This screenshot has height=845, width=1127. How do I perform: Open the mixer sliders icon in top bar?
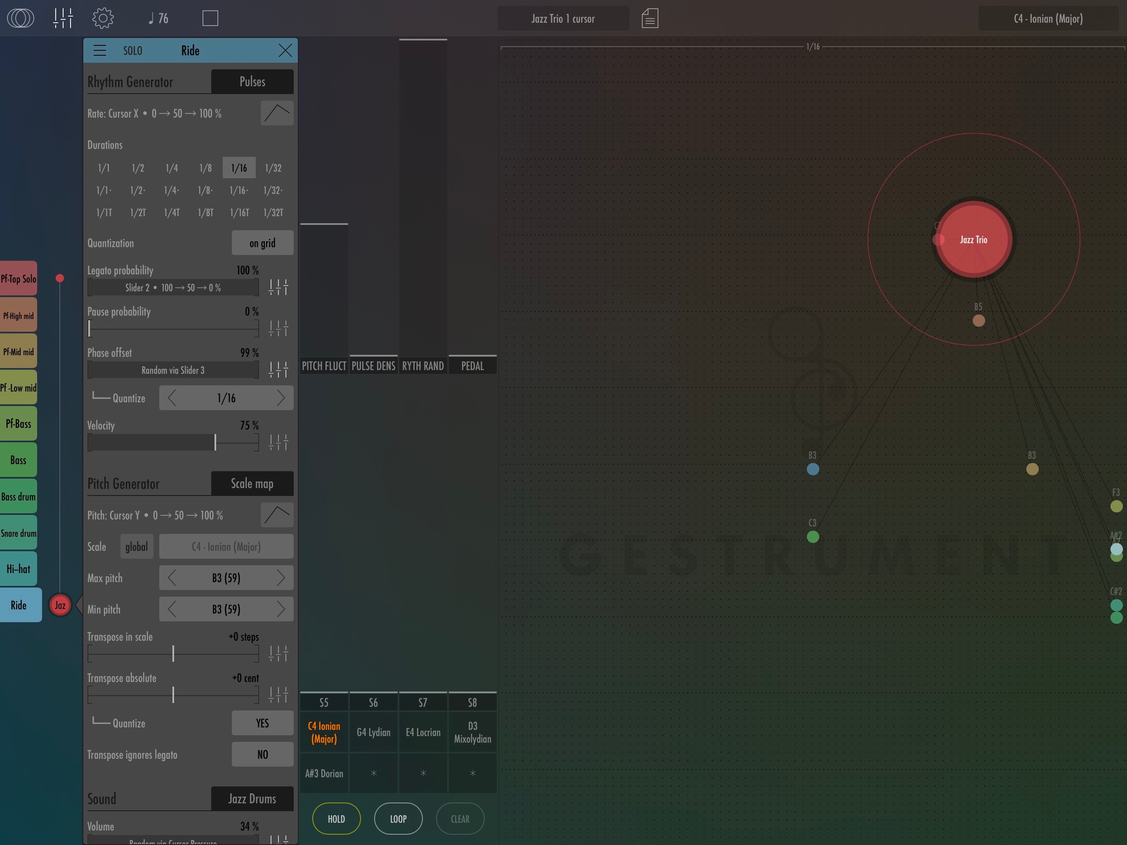click(63, 18)
